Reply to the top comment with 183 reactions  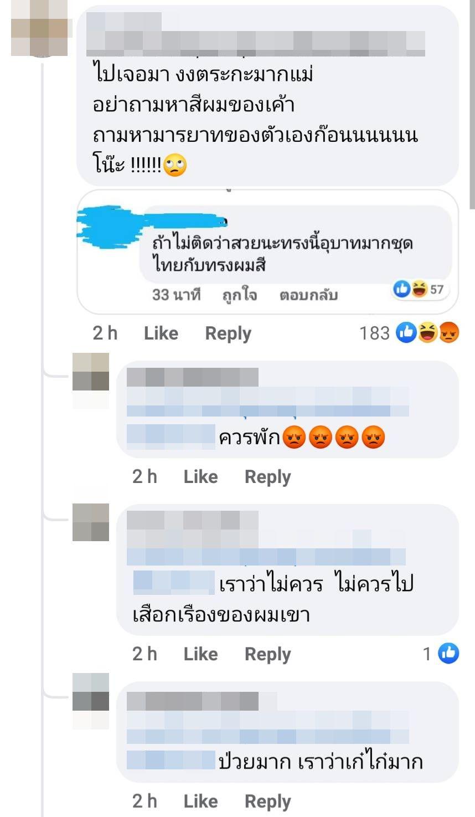(228, 333)
